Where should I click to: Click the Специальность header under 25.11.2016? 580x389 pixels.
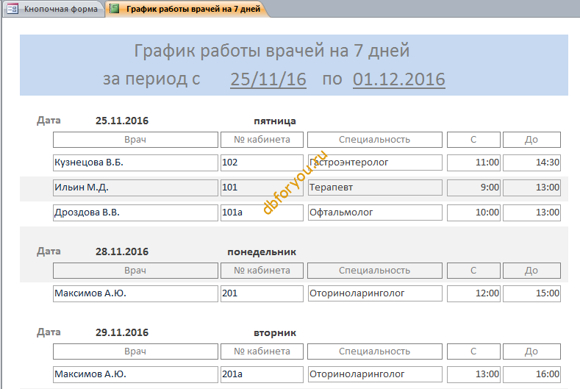[x=375, y=140]
